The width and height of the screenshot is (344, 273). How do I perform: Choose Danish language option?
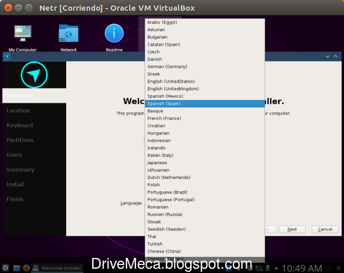[205, 59]
